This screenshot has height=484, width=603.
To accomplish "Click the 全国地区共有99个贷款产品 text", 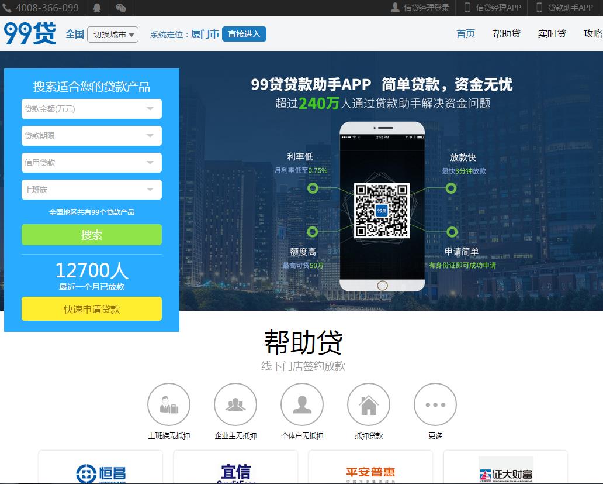I will click(92, 212).
